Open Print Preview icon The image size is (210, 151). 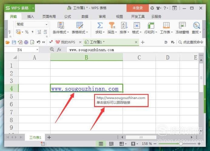32,42
